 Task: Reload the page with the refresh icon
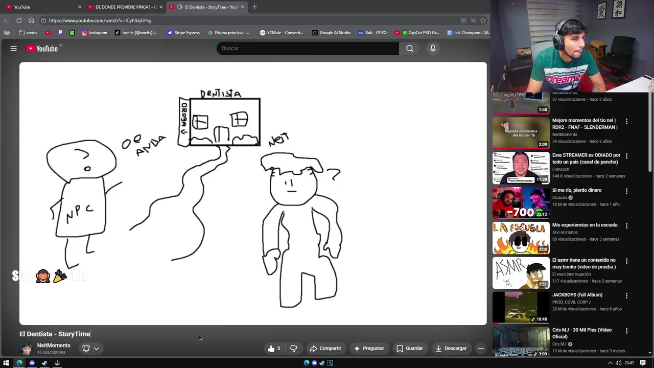[x=19, y=20]
